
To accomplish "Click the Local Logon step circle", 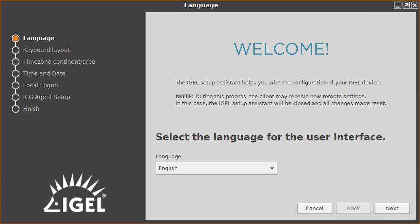I will click(15, 85).
